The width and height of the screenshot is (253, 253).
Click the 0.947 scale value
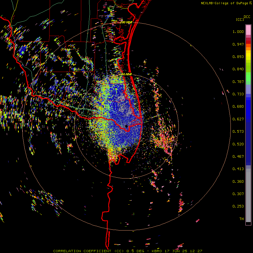pos(238,44)
